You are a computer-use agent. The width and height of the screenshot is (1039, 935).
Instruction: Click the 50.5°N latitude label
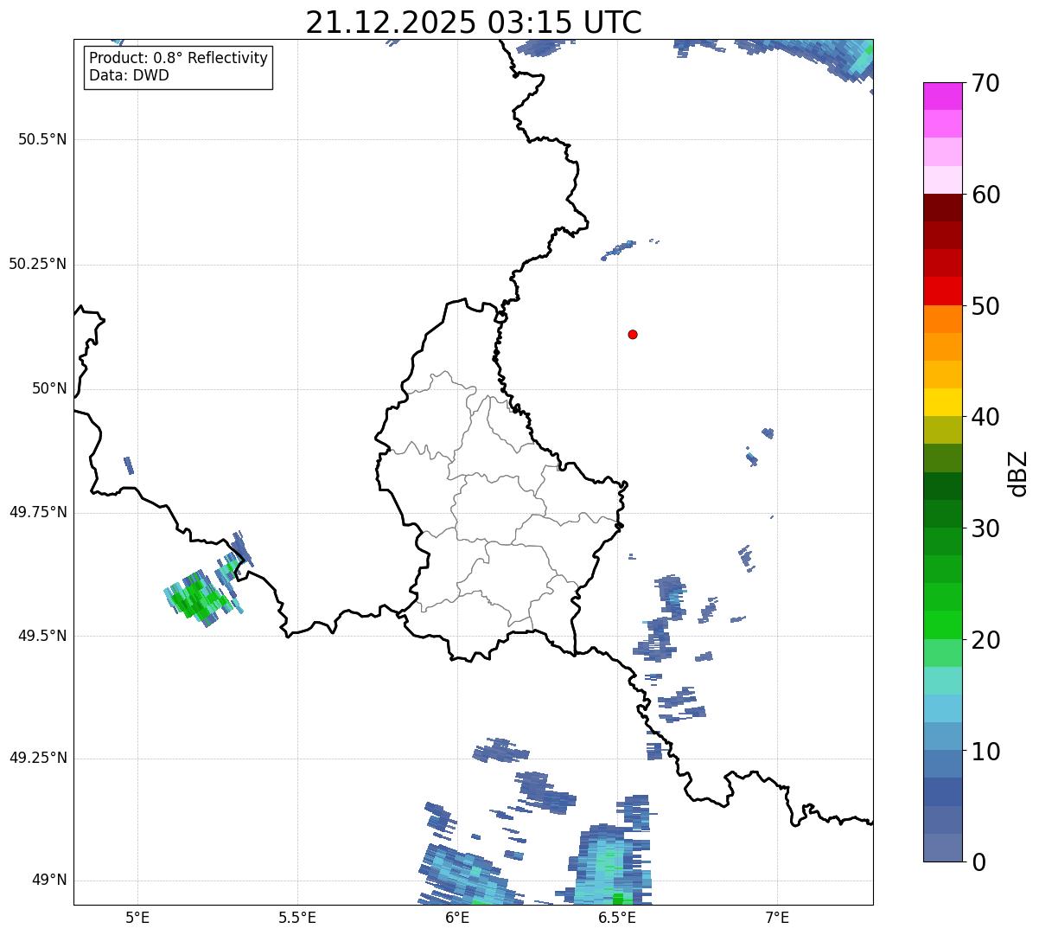coord(42,139)
